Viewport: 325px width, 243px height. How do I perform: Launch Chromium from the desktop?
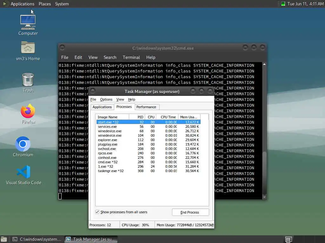pos(23,146)
